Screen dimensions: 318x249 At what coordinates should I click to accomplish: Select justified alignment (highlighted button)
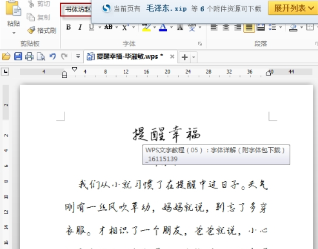point(249,28)
